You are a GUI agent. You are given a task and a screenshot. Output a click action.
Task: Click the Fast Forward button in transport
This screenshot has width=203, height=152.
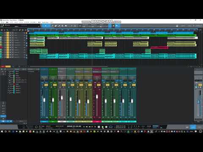pyautogui.click(x=90, y=127)
